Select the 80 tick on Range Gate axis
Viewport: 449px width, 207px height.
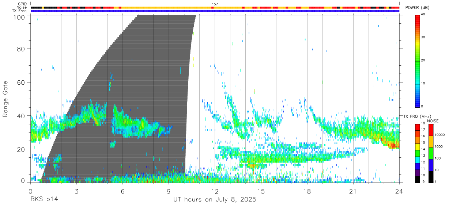click(22, 49)
